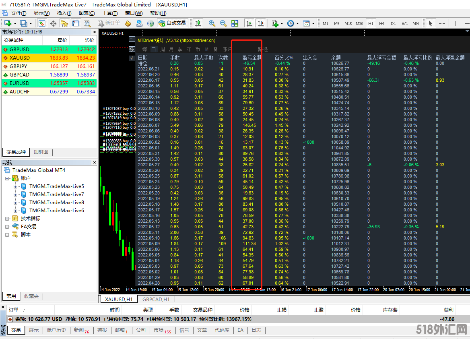
Task: Switch to the 即时图 tab
Action: (x=41, y=152)
